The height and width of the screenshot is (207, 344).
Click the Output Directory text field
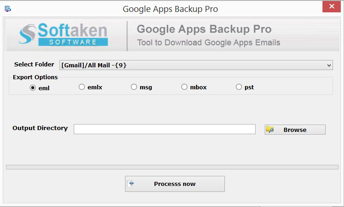coord(164,129)
